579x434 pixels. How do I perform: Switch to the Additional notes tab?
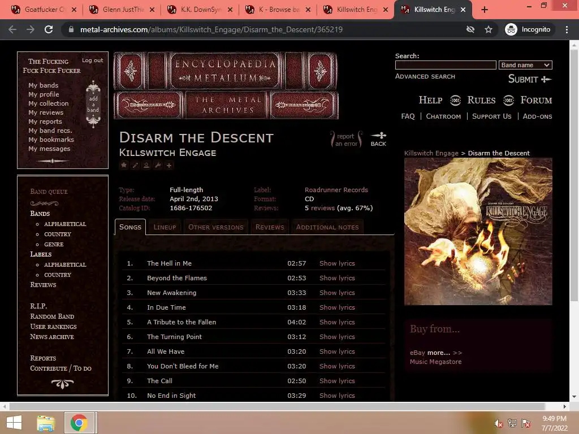[x=327, y=227]
